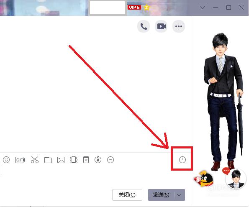Screen dimensions: 249x207
Task: Open the GIF animation recorder
Action: coord(21,160)
